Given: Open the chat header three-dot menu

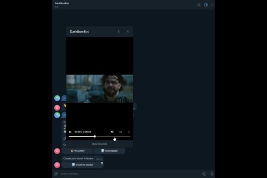Looking at the screenshot, I should click(212, 5).
